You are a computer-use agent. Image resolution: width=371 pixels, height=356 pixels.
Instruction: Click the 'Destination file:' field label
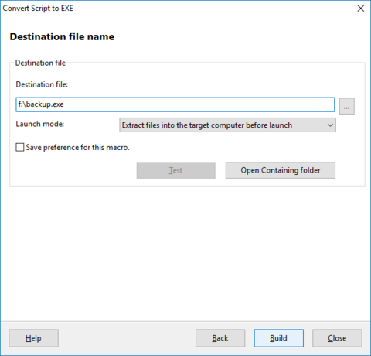(42, 84)
